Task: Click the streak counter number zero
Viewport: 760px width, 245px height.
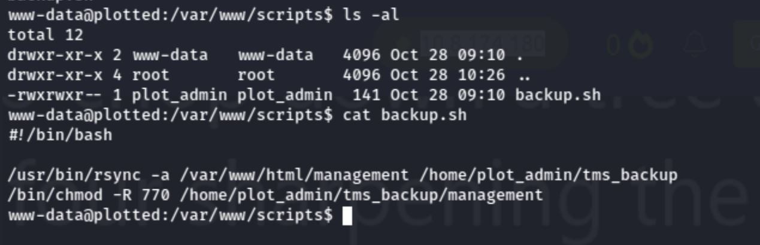Action: pos(613,46)
